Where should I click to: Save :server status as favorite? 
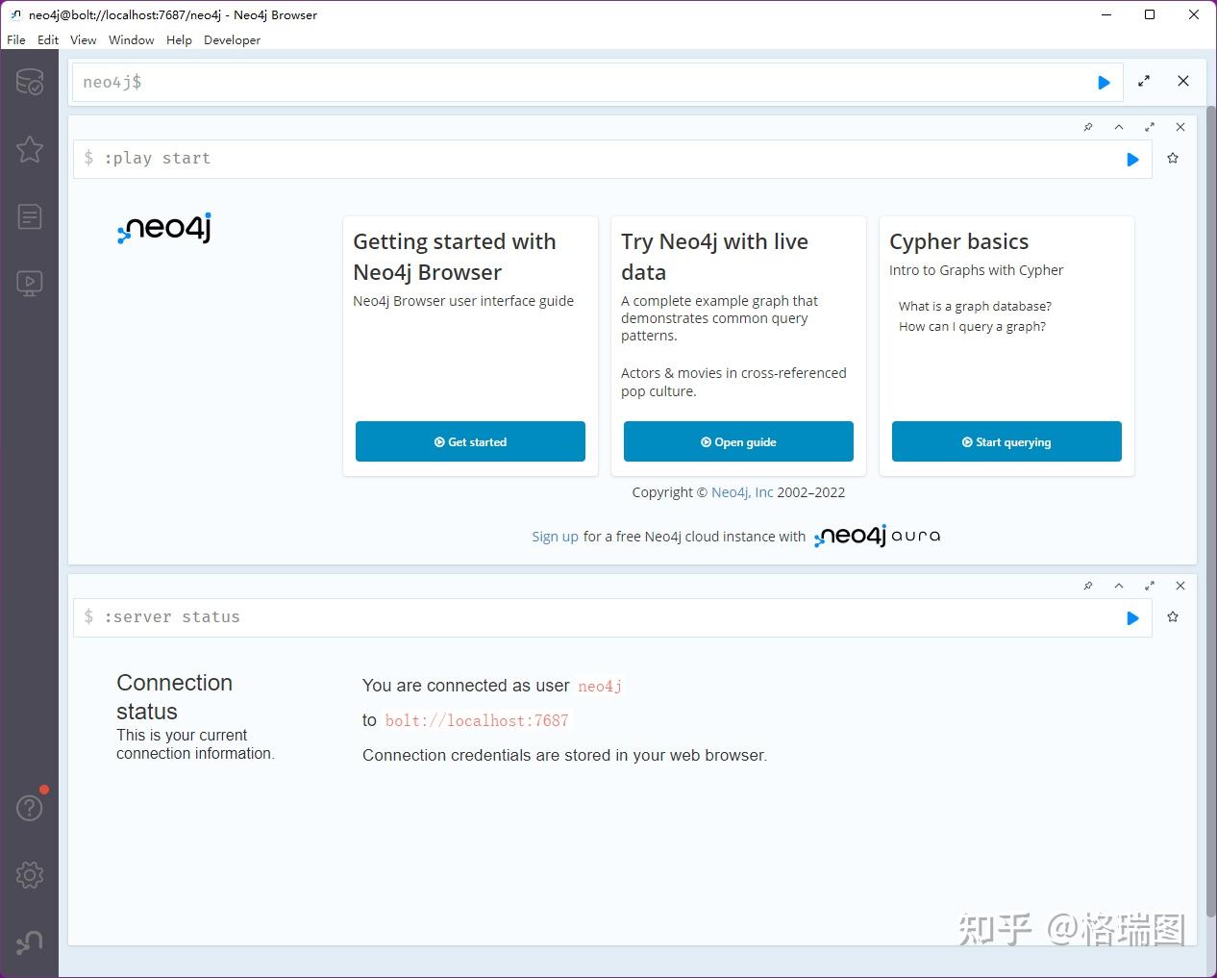coord(1173,617)
